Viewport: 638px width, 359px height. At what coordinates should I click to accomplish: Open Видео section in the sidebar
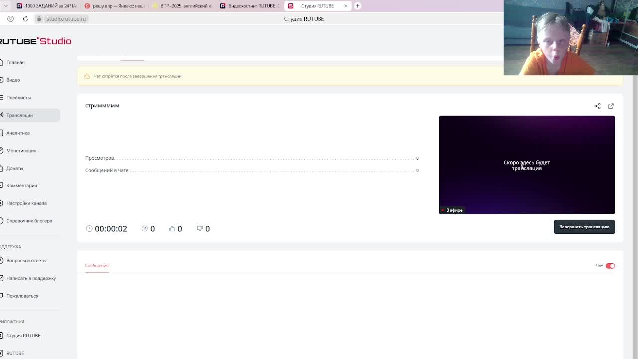[13, 80]
